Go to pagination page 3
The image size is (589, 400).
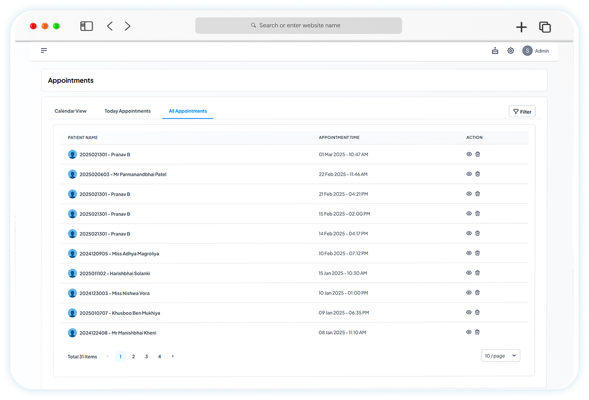(147, 357)
